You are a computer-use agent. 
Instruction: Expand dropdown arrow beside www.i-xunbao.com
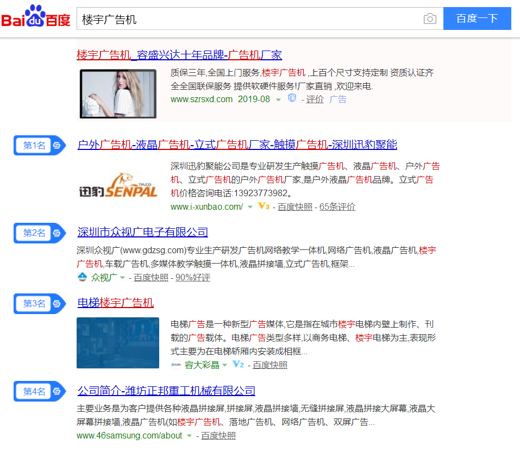[x=250, y=207]
